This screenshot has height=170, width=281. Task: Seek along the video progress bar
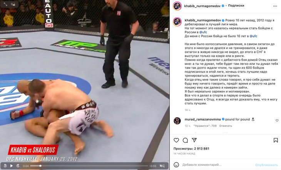tap(89, 166)
